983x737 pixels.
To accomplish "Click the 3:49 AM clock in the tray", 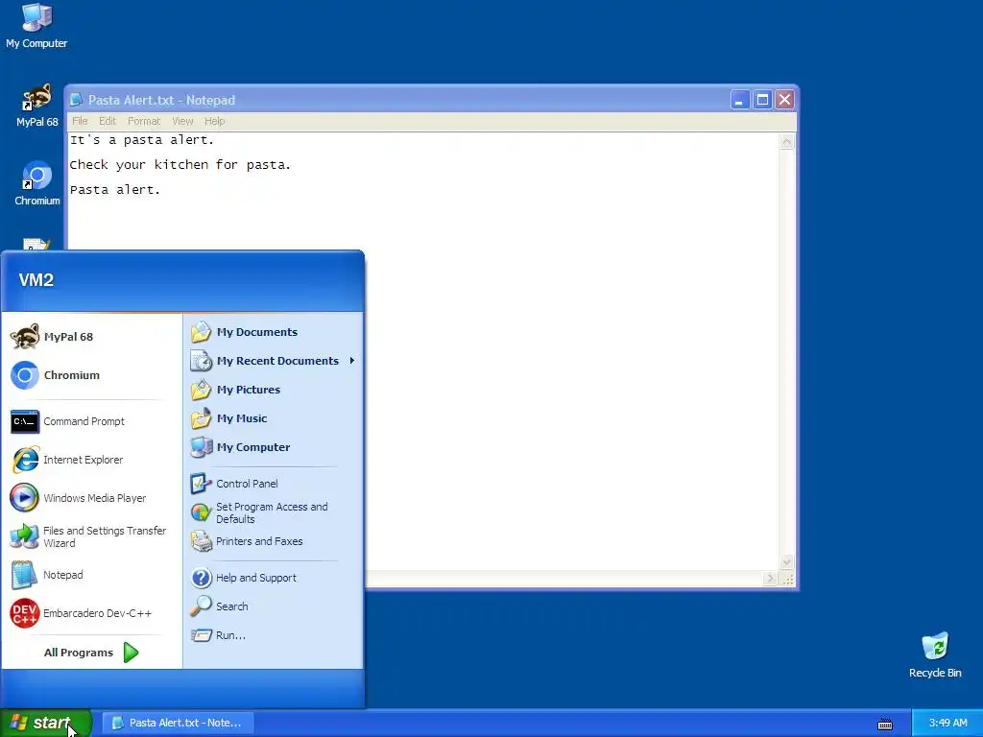I will (947, 724).
